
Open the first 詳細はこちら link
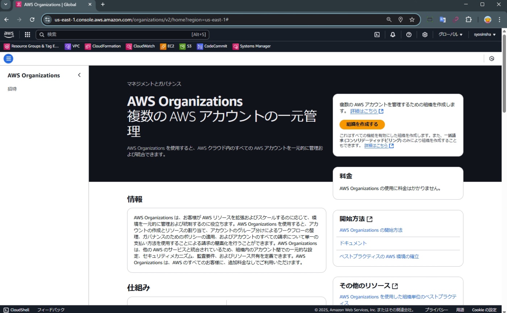click(x=367, y=111)
